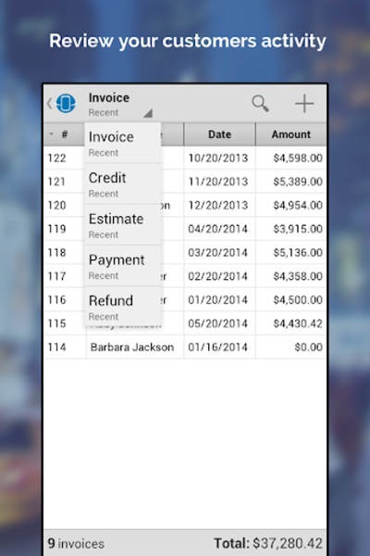
Task: Select amount $4,954.00
Action: [x=298, y=206]
